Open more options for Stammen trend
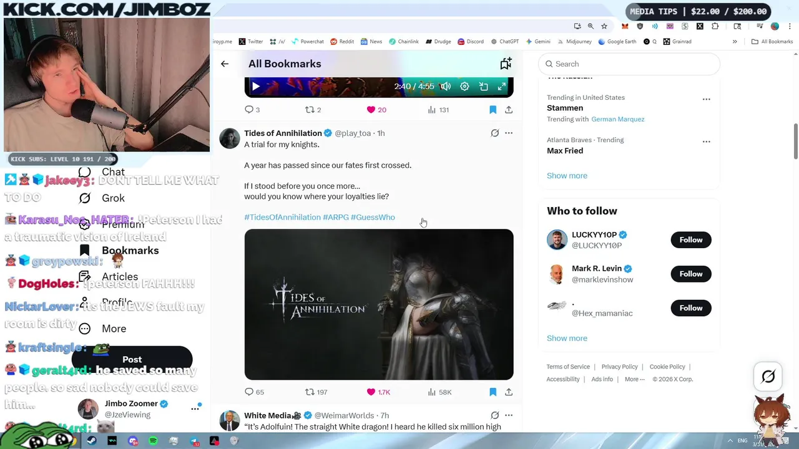The image size is (799, 449). click(x=706, y=99)
